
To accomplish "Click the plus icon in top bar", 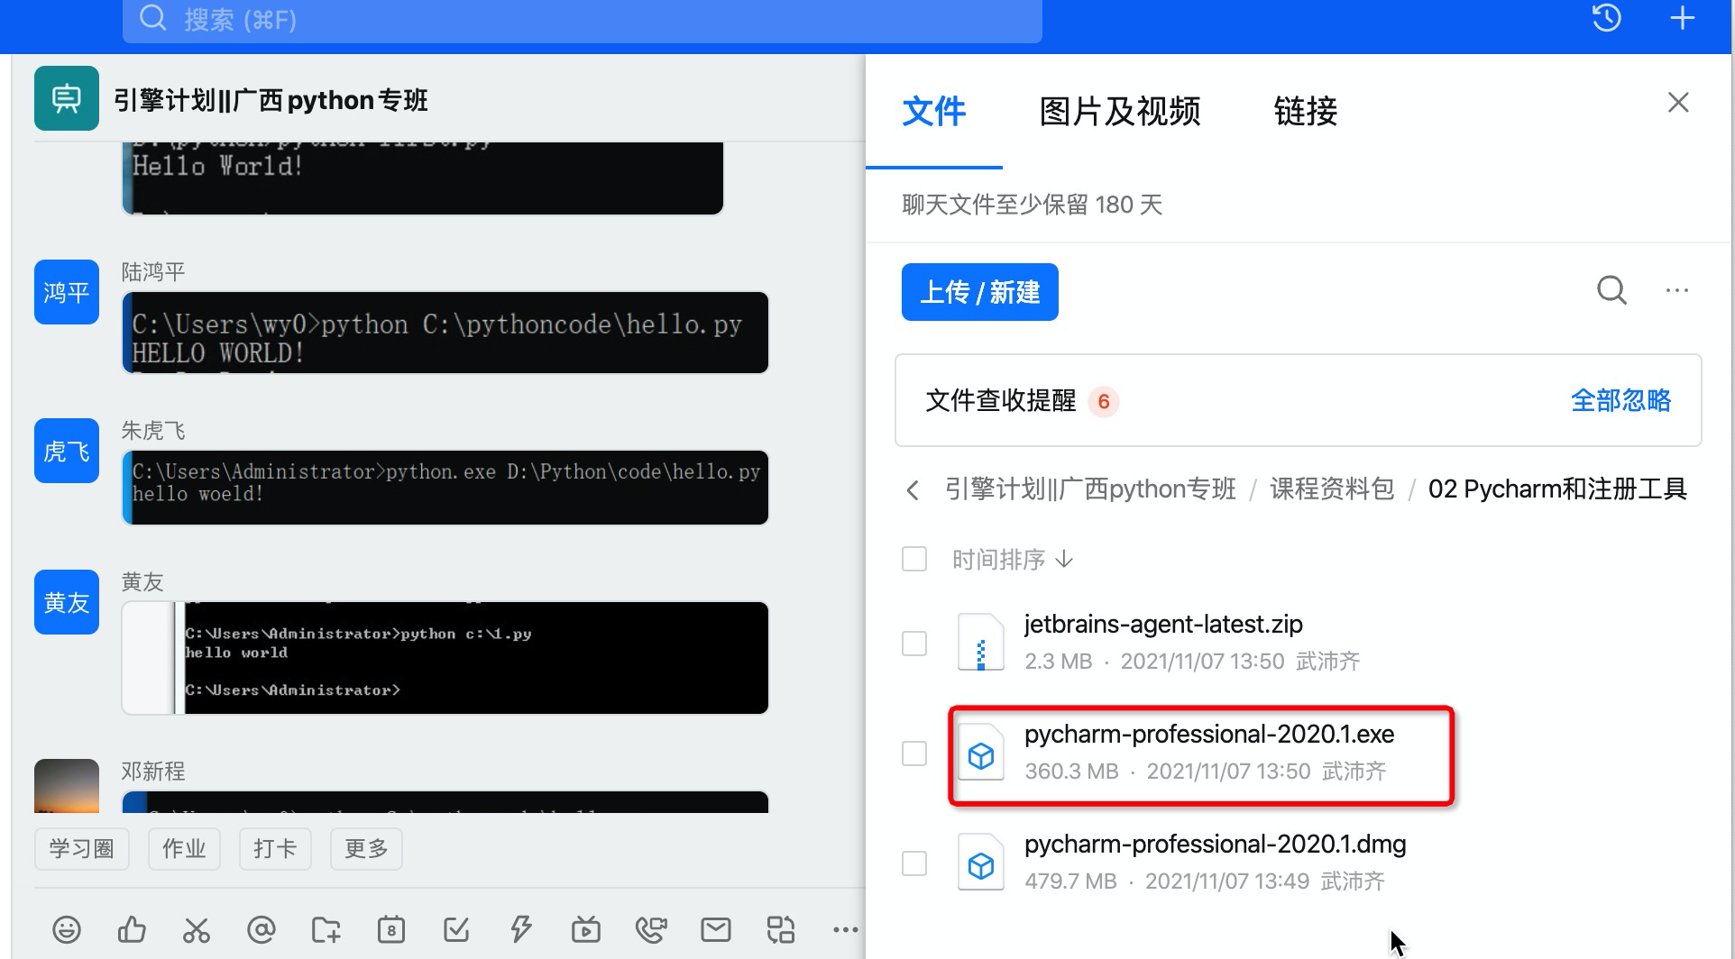I will 1683,18.
